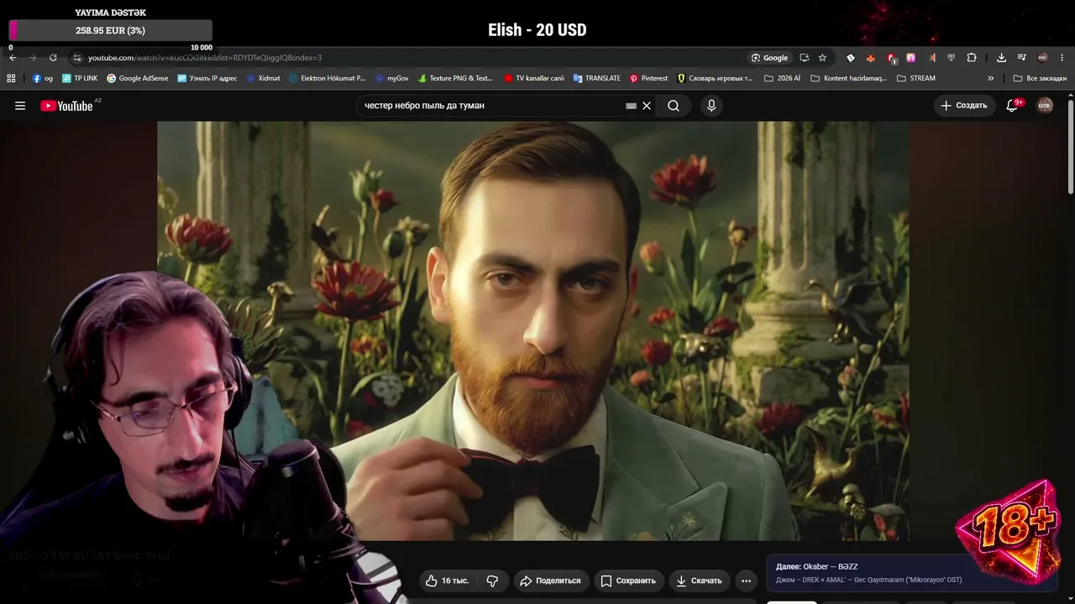Focus the browser address bar URL
1075x604 pixels.
tap(205, 58)
